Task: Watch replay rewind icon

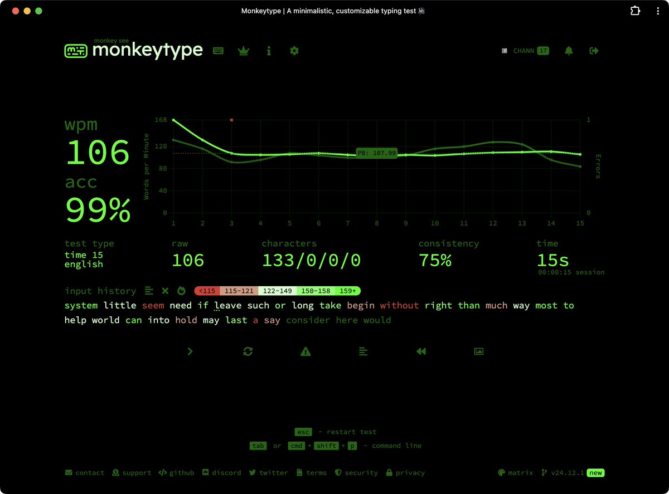Action: pyautogui.click(x=421, y=351)
